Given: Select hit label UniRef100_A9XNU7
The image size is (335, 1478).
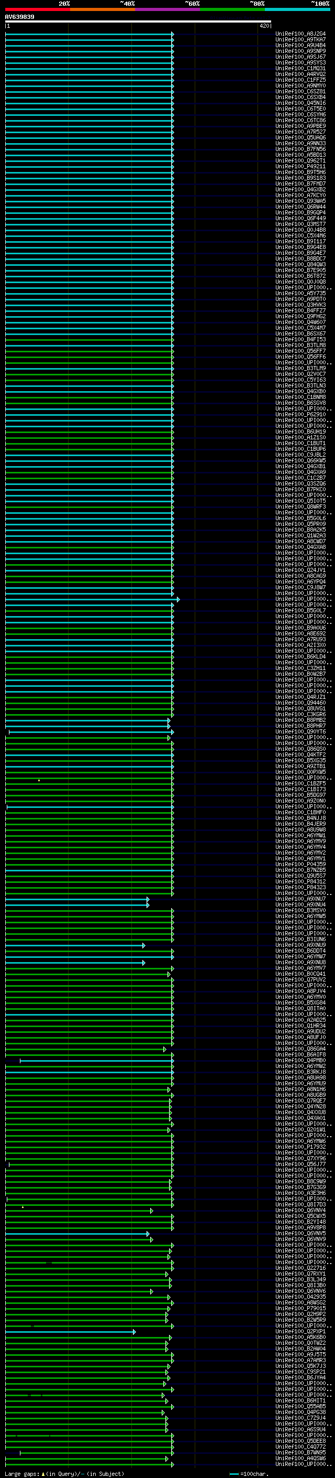Looking at the screenshot, I should tap(300, 899).
